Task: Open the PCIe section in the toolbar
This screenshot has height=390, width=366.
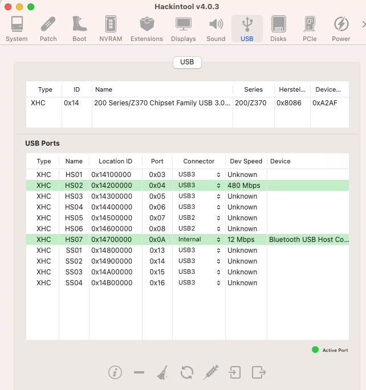Action: pos(310,29)
